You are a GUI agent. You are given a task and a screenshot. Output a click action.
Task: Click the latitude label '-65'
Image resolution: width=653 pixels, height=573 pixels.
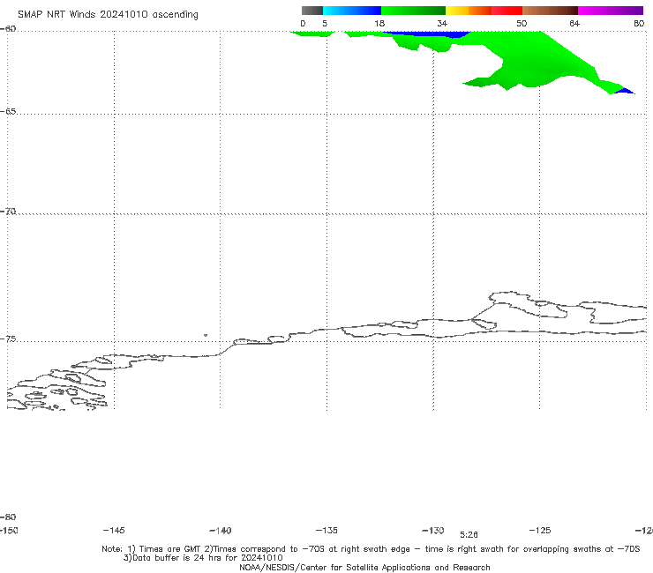[x=8, y=112]
